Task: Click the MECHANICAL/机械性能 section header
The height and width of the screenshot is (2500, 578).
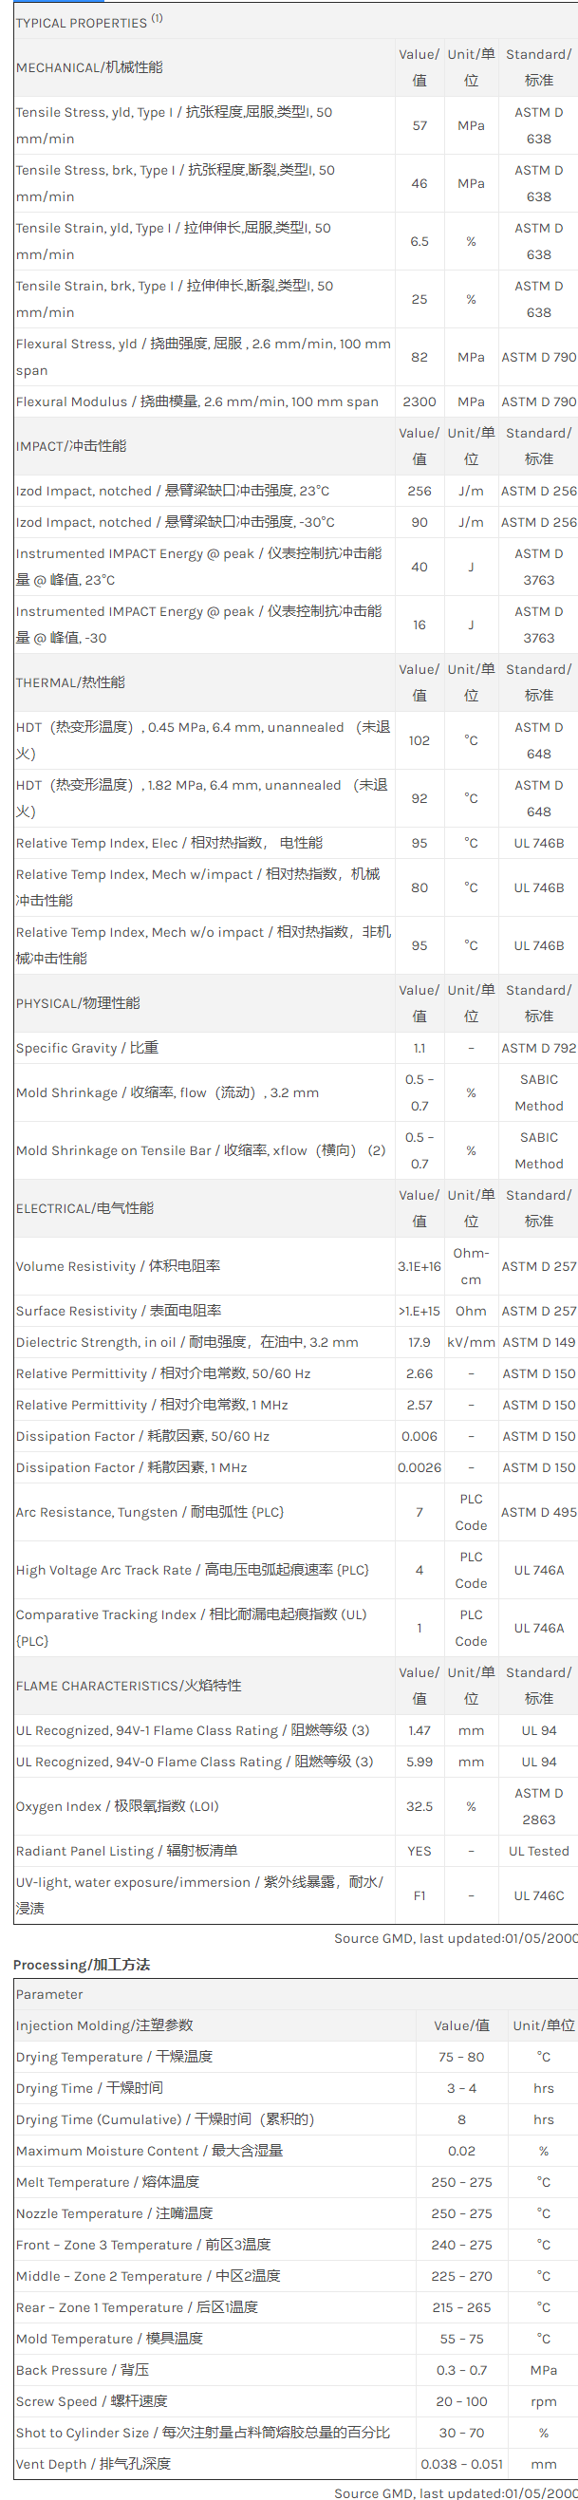Action: (x=89, y=67)
